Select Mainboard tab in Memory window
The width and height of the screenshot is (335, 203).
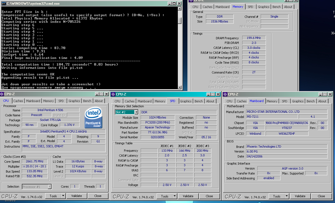(x=222, y=7)
